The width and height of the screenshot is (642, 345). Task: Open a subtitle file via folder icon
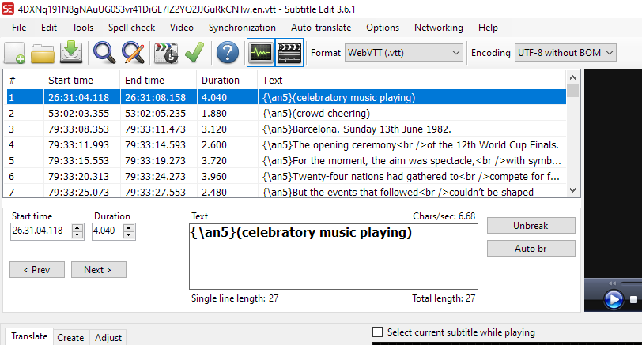[x=43, y=53]
